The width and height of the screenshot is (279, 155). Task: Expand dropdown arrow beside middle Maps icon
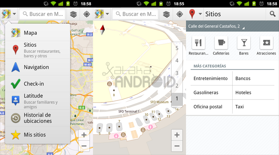point(107,14)
